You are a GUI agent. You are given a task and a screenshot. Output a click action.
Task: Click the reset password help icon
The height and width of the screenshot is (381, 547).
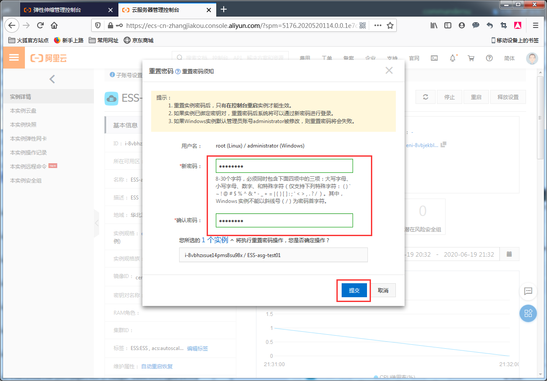[178, 72]
